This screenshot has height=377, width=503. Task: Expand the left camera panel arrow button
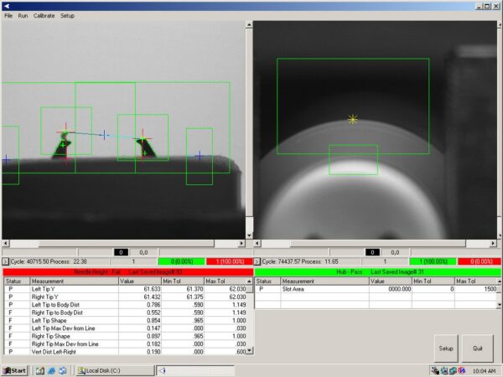point(5,261)
